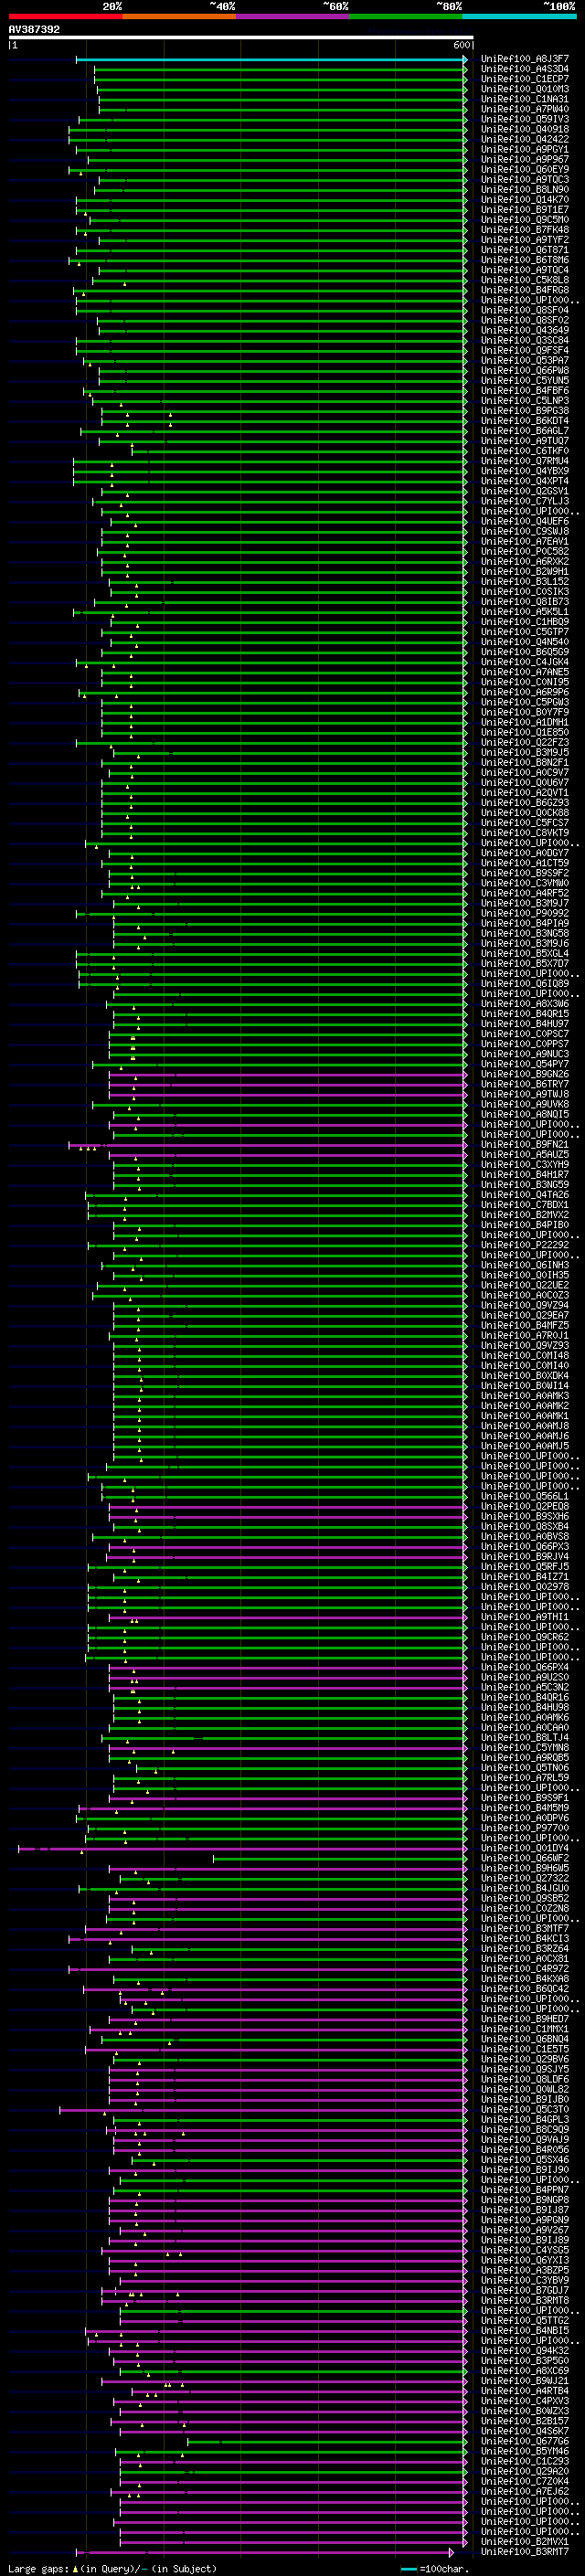The height and width of the screenshot is (2576, 585).
Task: Select hit label UniRef100_B6TRY7
Action: (x=525, y=1084)
